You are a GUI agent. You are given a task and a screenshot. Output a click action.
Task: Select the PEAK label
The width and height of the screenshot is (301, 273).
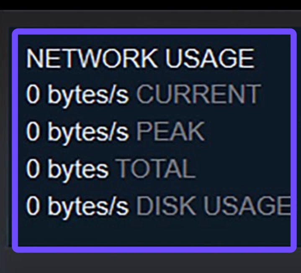170,132
